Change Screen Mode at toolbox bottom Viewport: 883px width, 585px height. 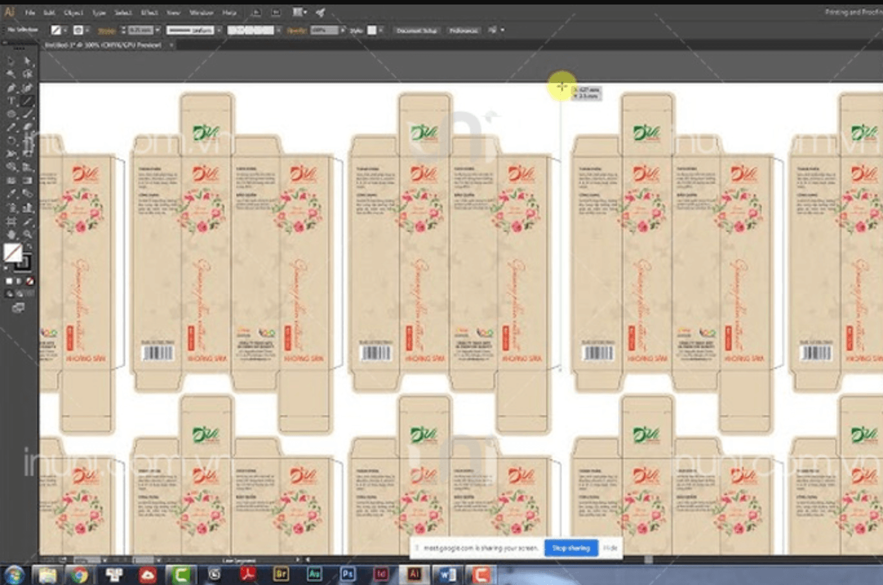17,308
